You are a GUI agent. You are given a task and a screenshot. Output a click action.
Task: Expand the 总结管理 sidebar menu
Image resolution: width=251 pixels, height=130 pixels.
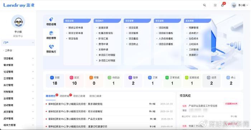(x=33, y=98)
